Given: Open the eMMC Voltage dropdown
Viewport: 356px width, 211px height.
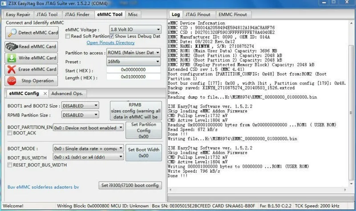Looking at the screenshot, I should (135, 29).
